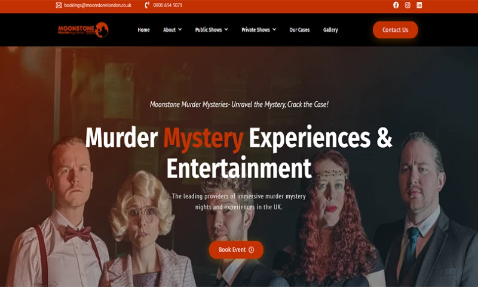This screenshot has height=287, width=478.
Task: Click the phone handset icon
Action: (147, 5)
